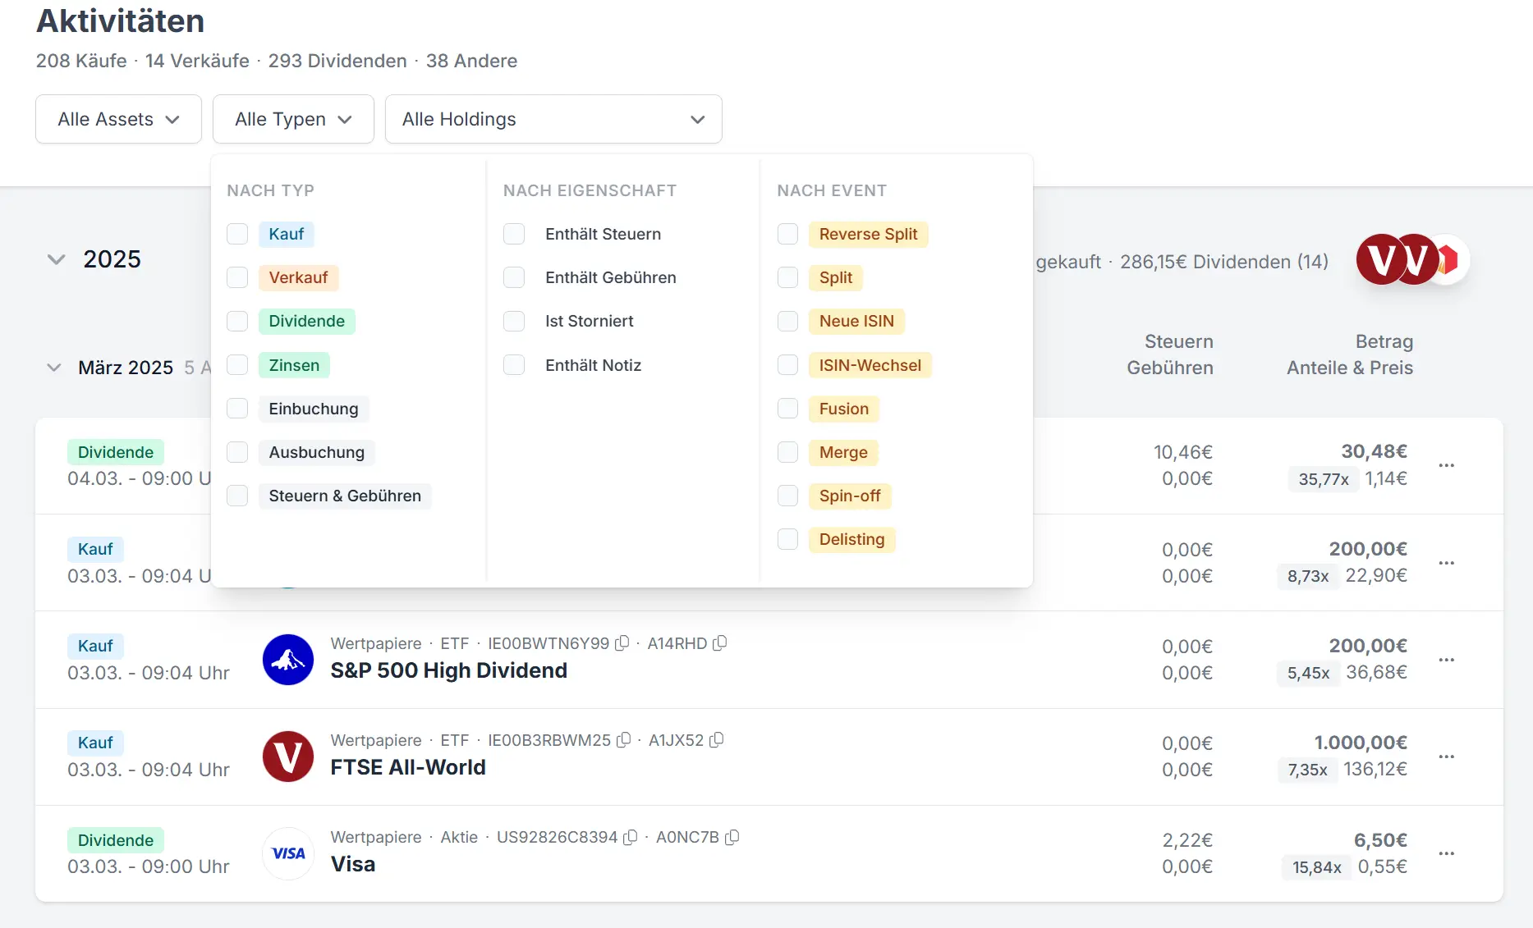Open more options for S&P 500 High Dividend row
Image resolution: width=1533 pixels, height=928 pixels.
click(1447, 660)
